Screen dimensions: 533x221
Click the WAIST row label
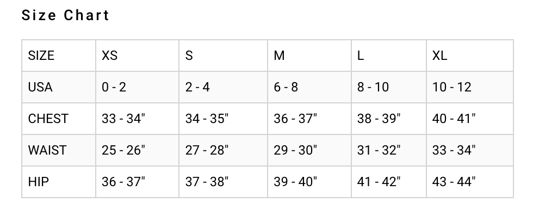coord(47,150)
